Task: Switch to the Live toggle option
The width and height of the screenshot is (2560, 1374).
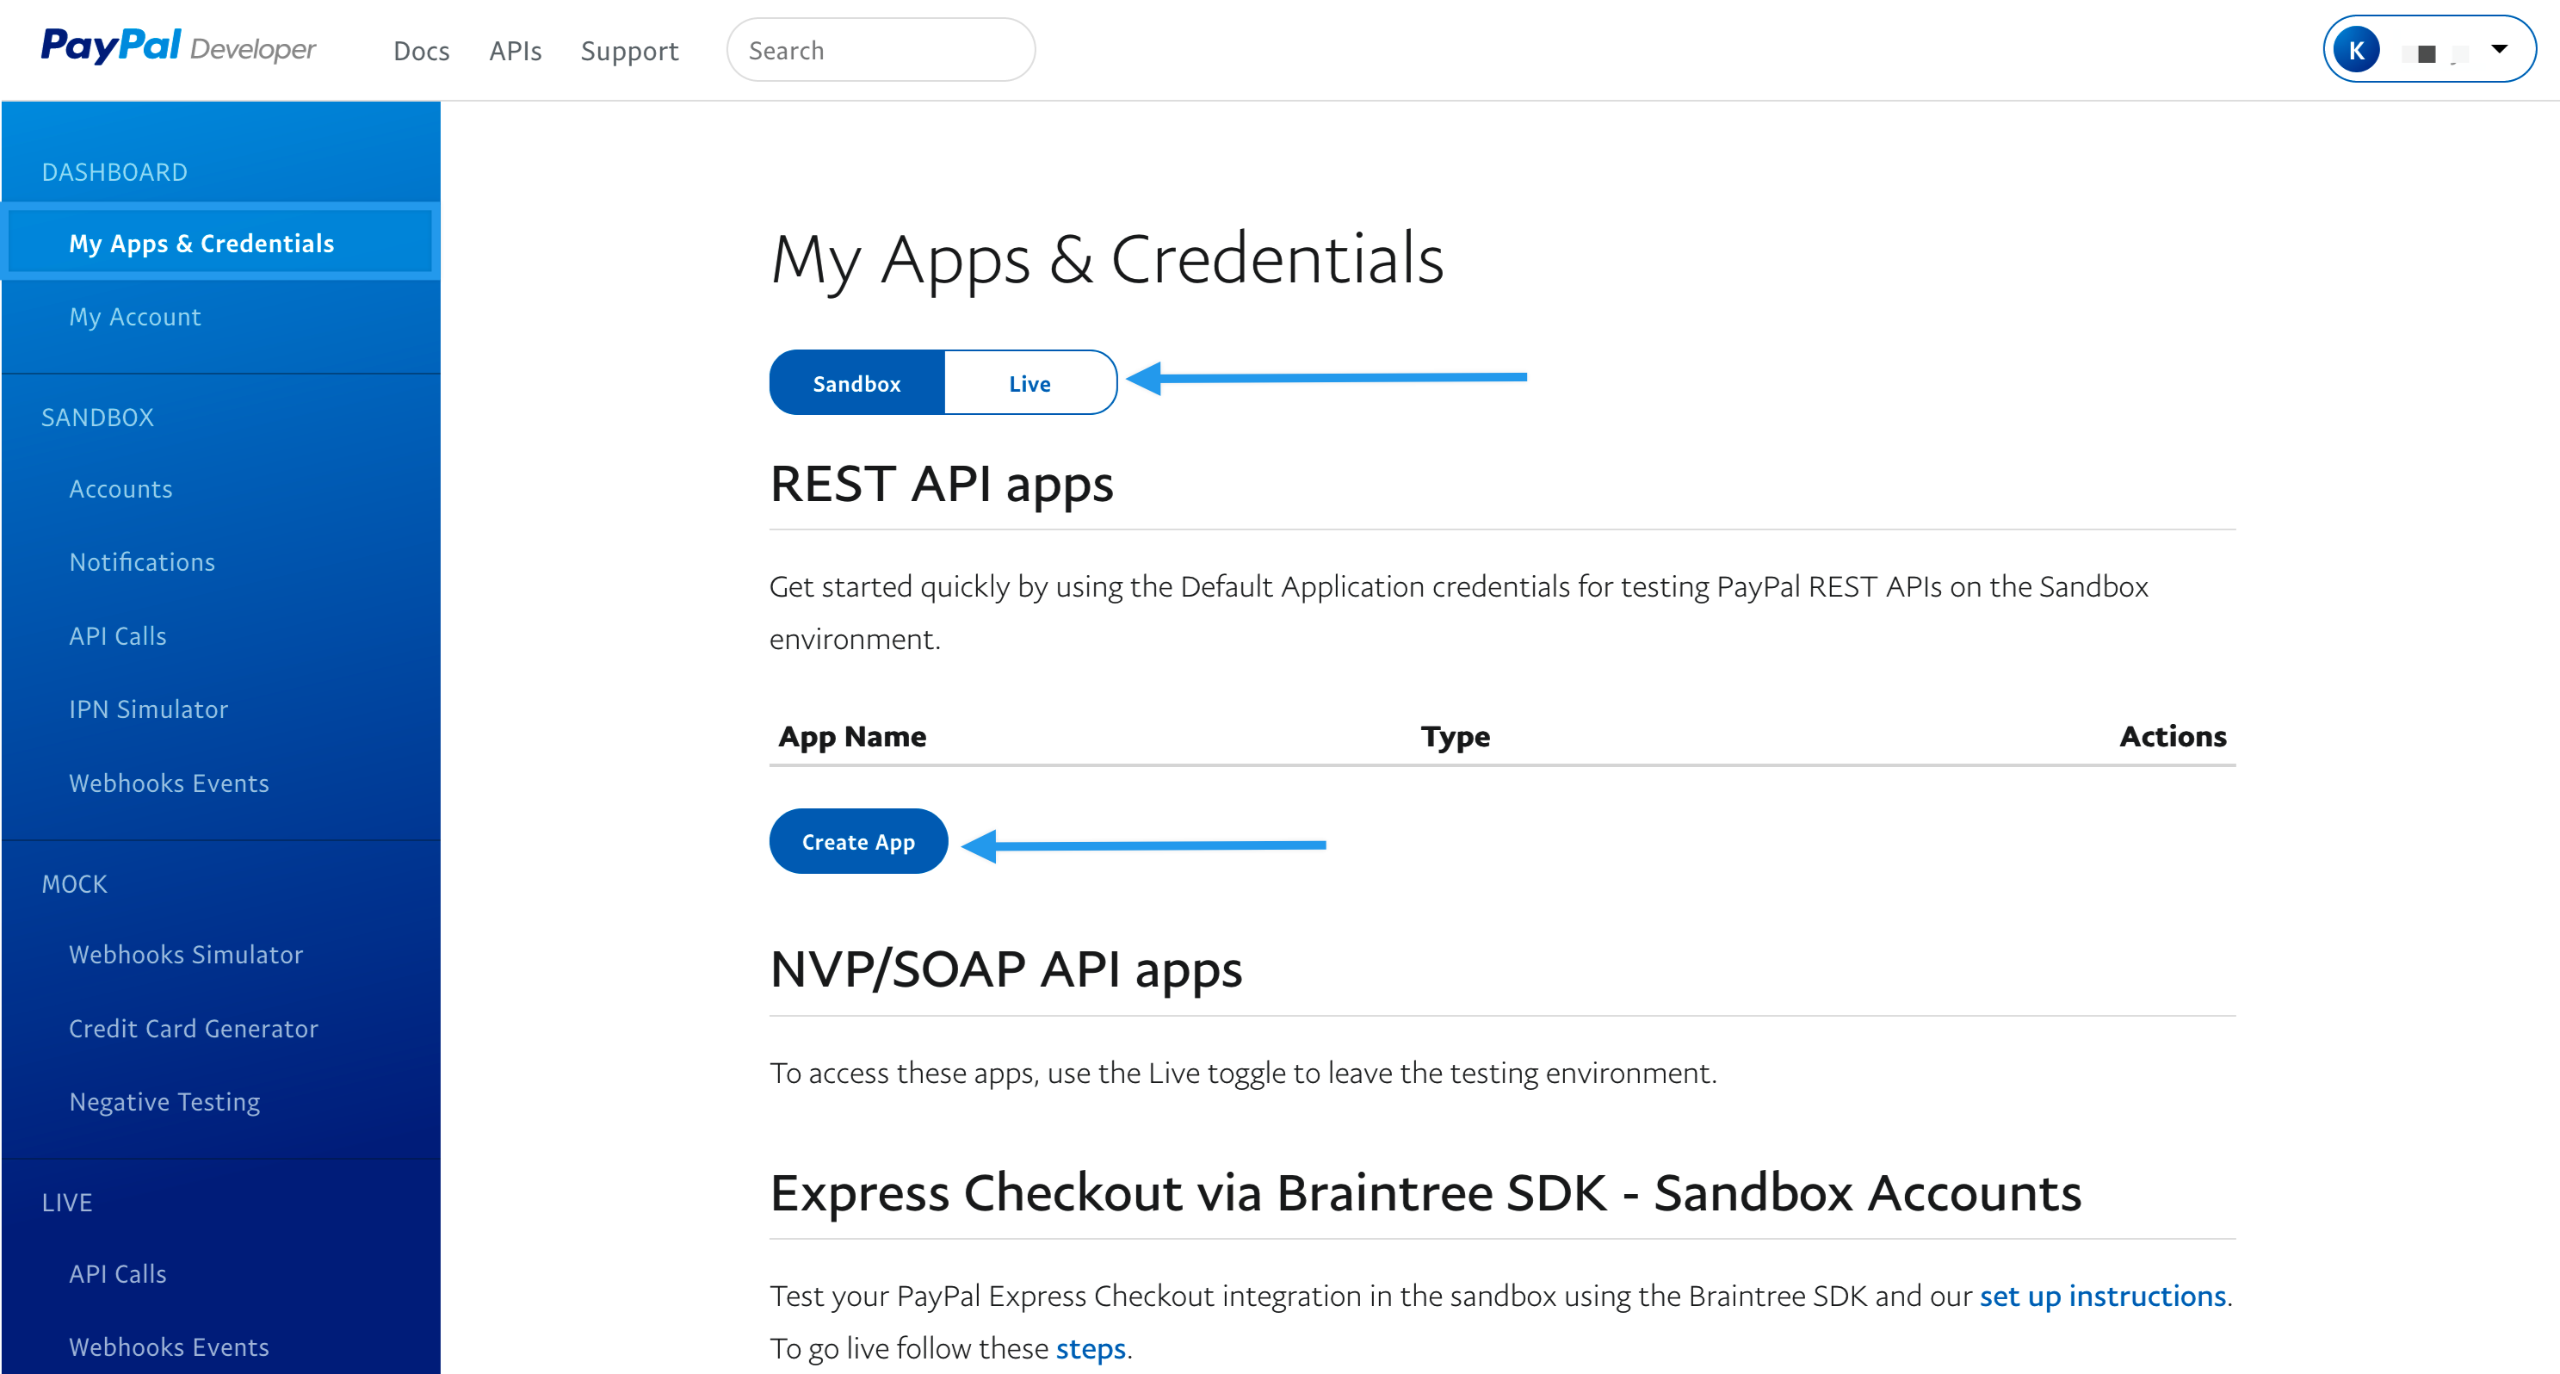Action: tap(1030, 383)
